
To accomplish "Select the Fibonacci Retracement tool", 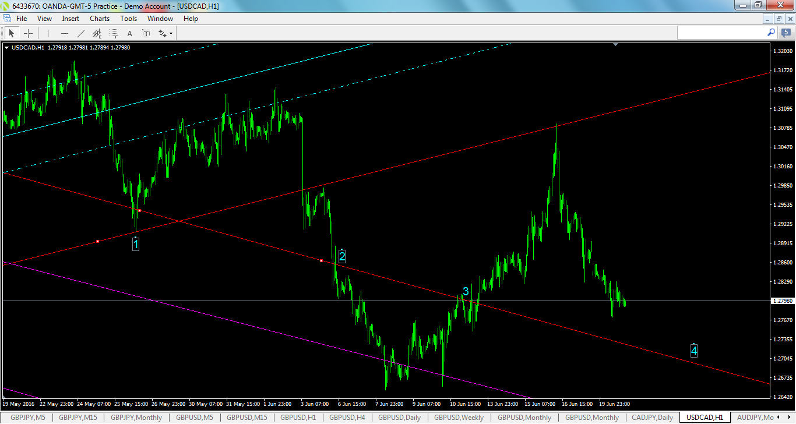I will point(113,33).
